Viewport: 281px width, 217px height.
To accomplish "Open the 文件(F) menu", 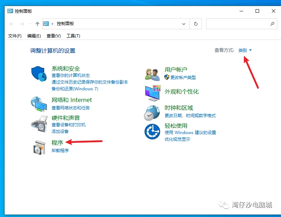I will [x=15, y=36].
